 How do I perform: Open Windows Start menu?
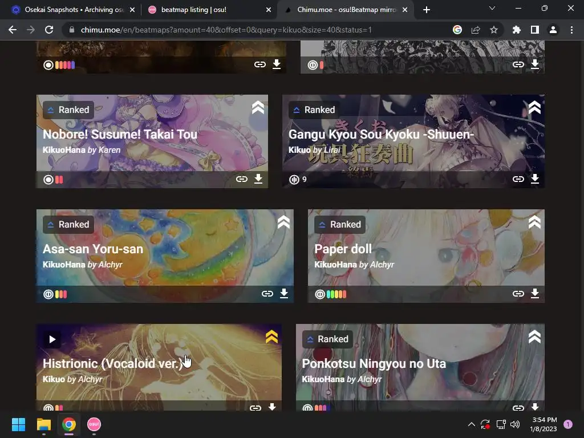pos(18,424)
